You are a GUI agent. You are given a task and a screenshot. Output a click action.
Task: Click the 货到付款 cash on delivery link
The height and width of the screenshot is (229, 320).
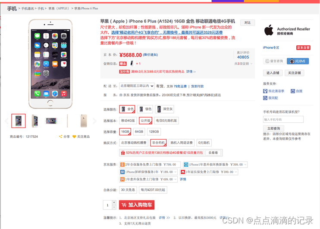tap(198, 86)
